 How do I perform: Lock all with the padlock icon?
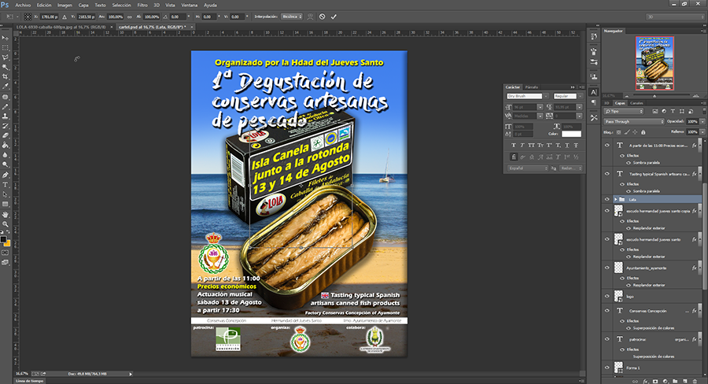coord(643,132)
